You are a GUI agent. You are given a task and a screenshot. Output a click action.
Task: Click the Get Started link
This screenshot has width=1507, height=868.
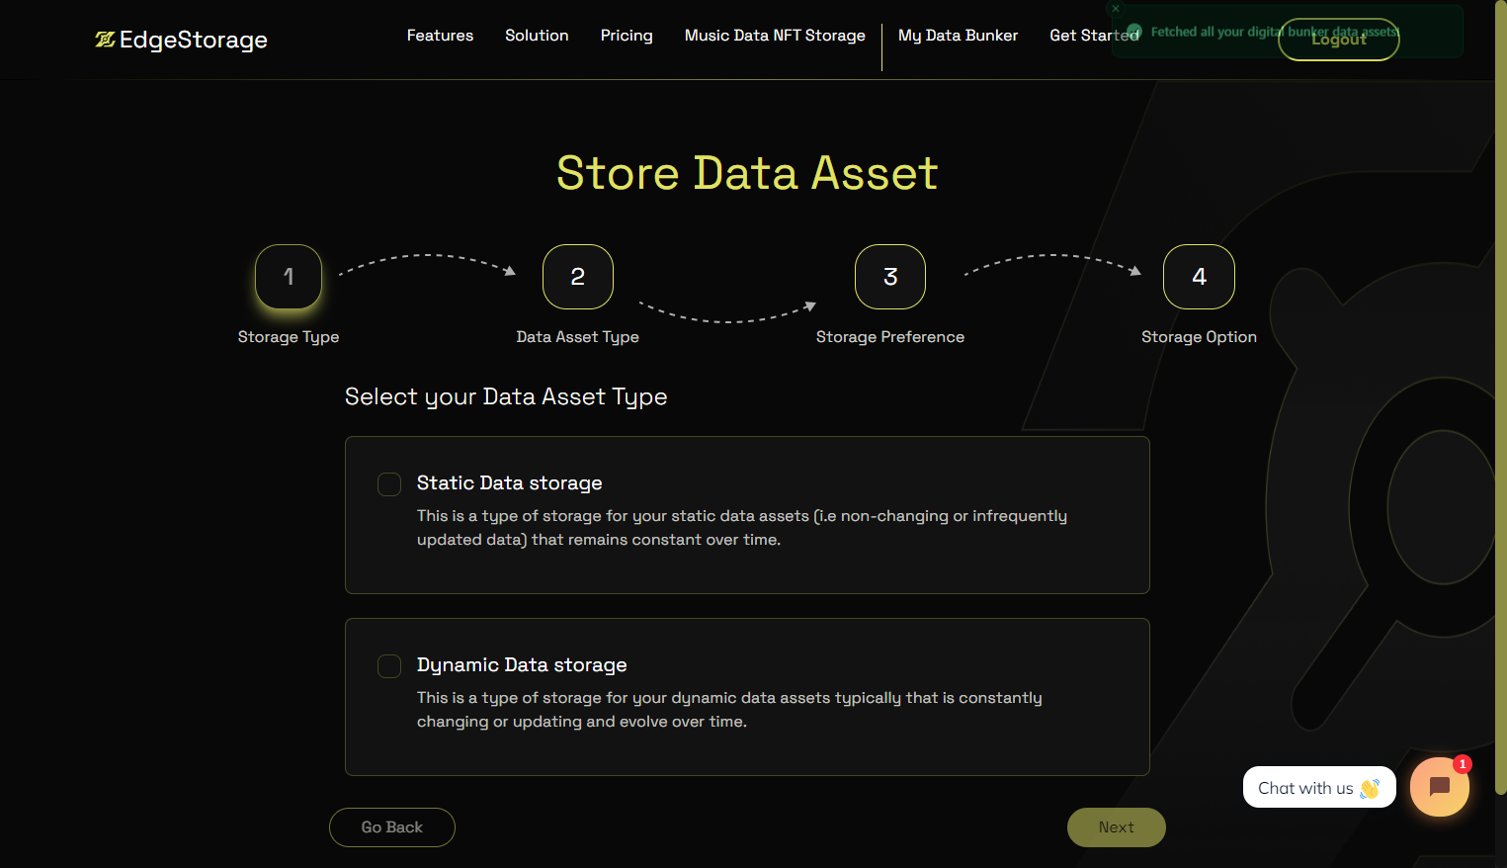click(1094, 36)
